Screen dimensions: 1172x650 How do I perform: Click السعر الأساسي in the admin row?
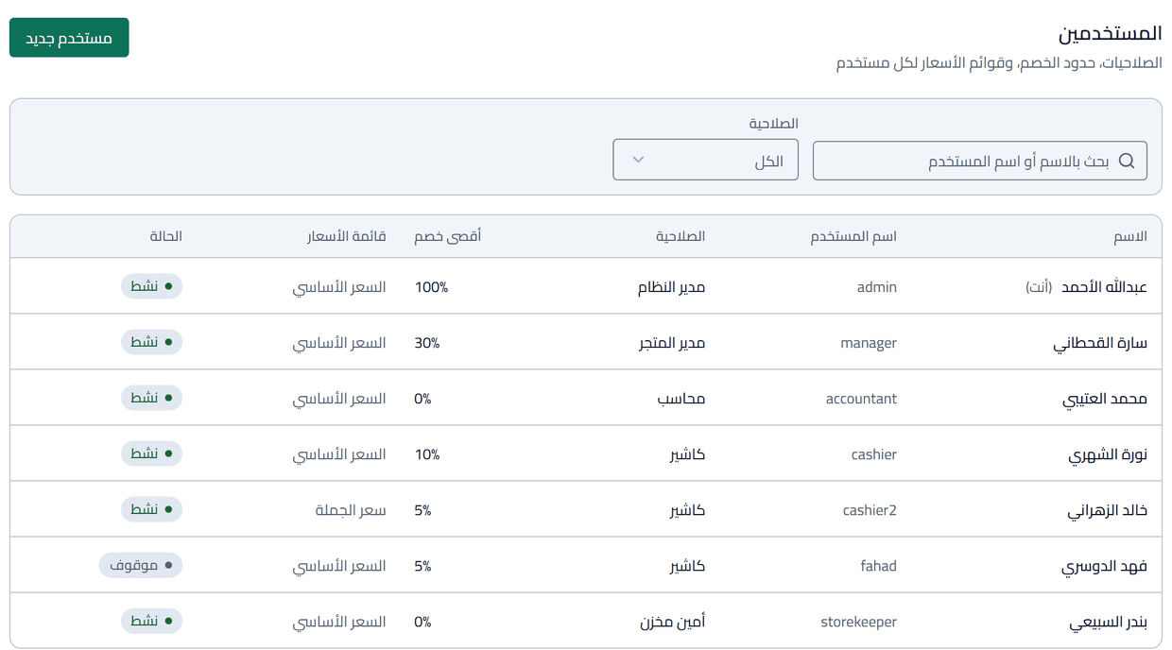tap(339, 287)
